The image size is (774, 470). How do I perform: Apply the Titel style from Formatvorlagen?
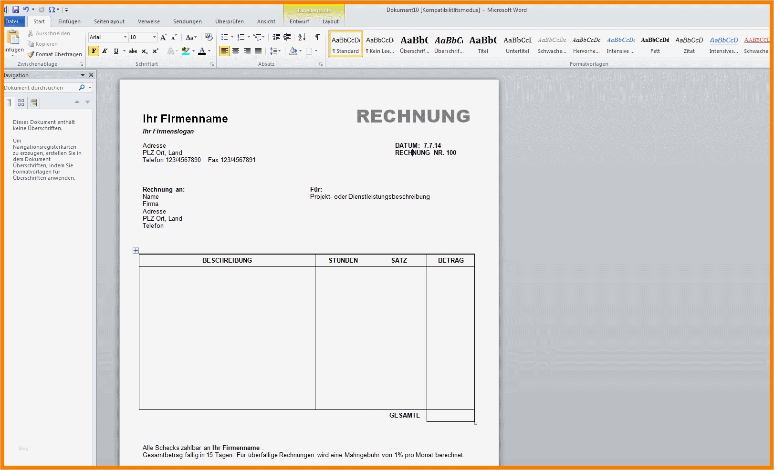point(483,44)
